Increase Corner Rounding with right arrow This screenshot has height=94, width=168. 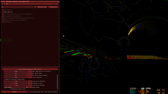[31, 77]
